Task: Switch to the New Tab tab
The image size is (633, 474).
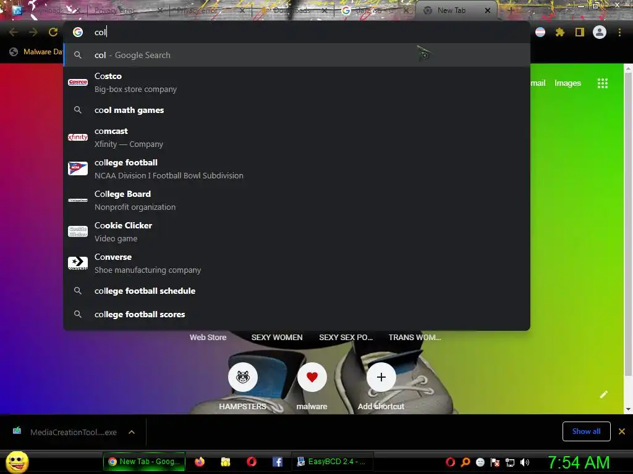Action: 456,10
